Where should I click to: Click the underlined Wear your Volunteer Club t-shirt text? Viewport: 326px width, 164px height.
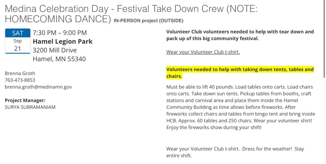[203, 52]
